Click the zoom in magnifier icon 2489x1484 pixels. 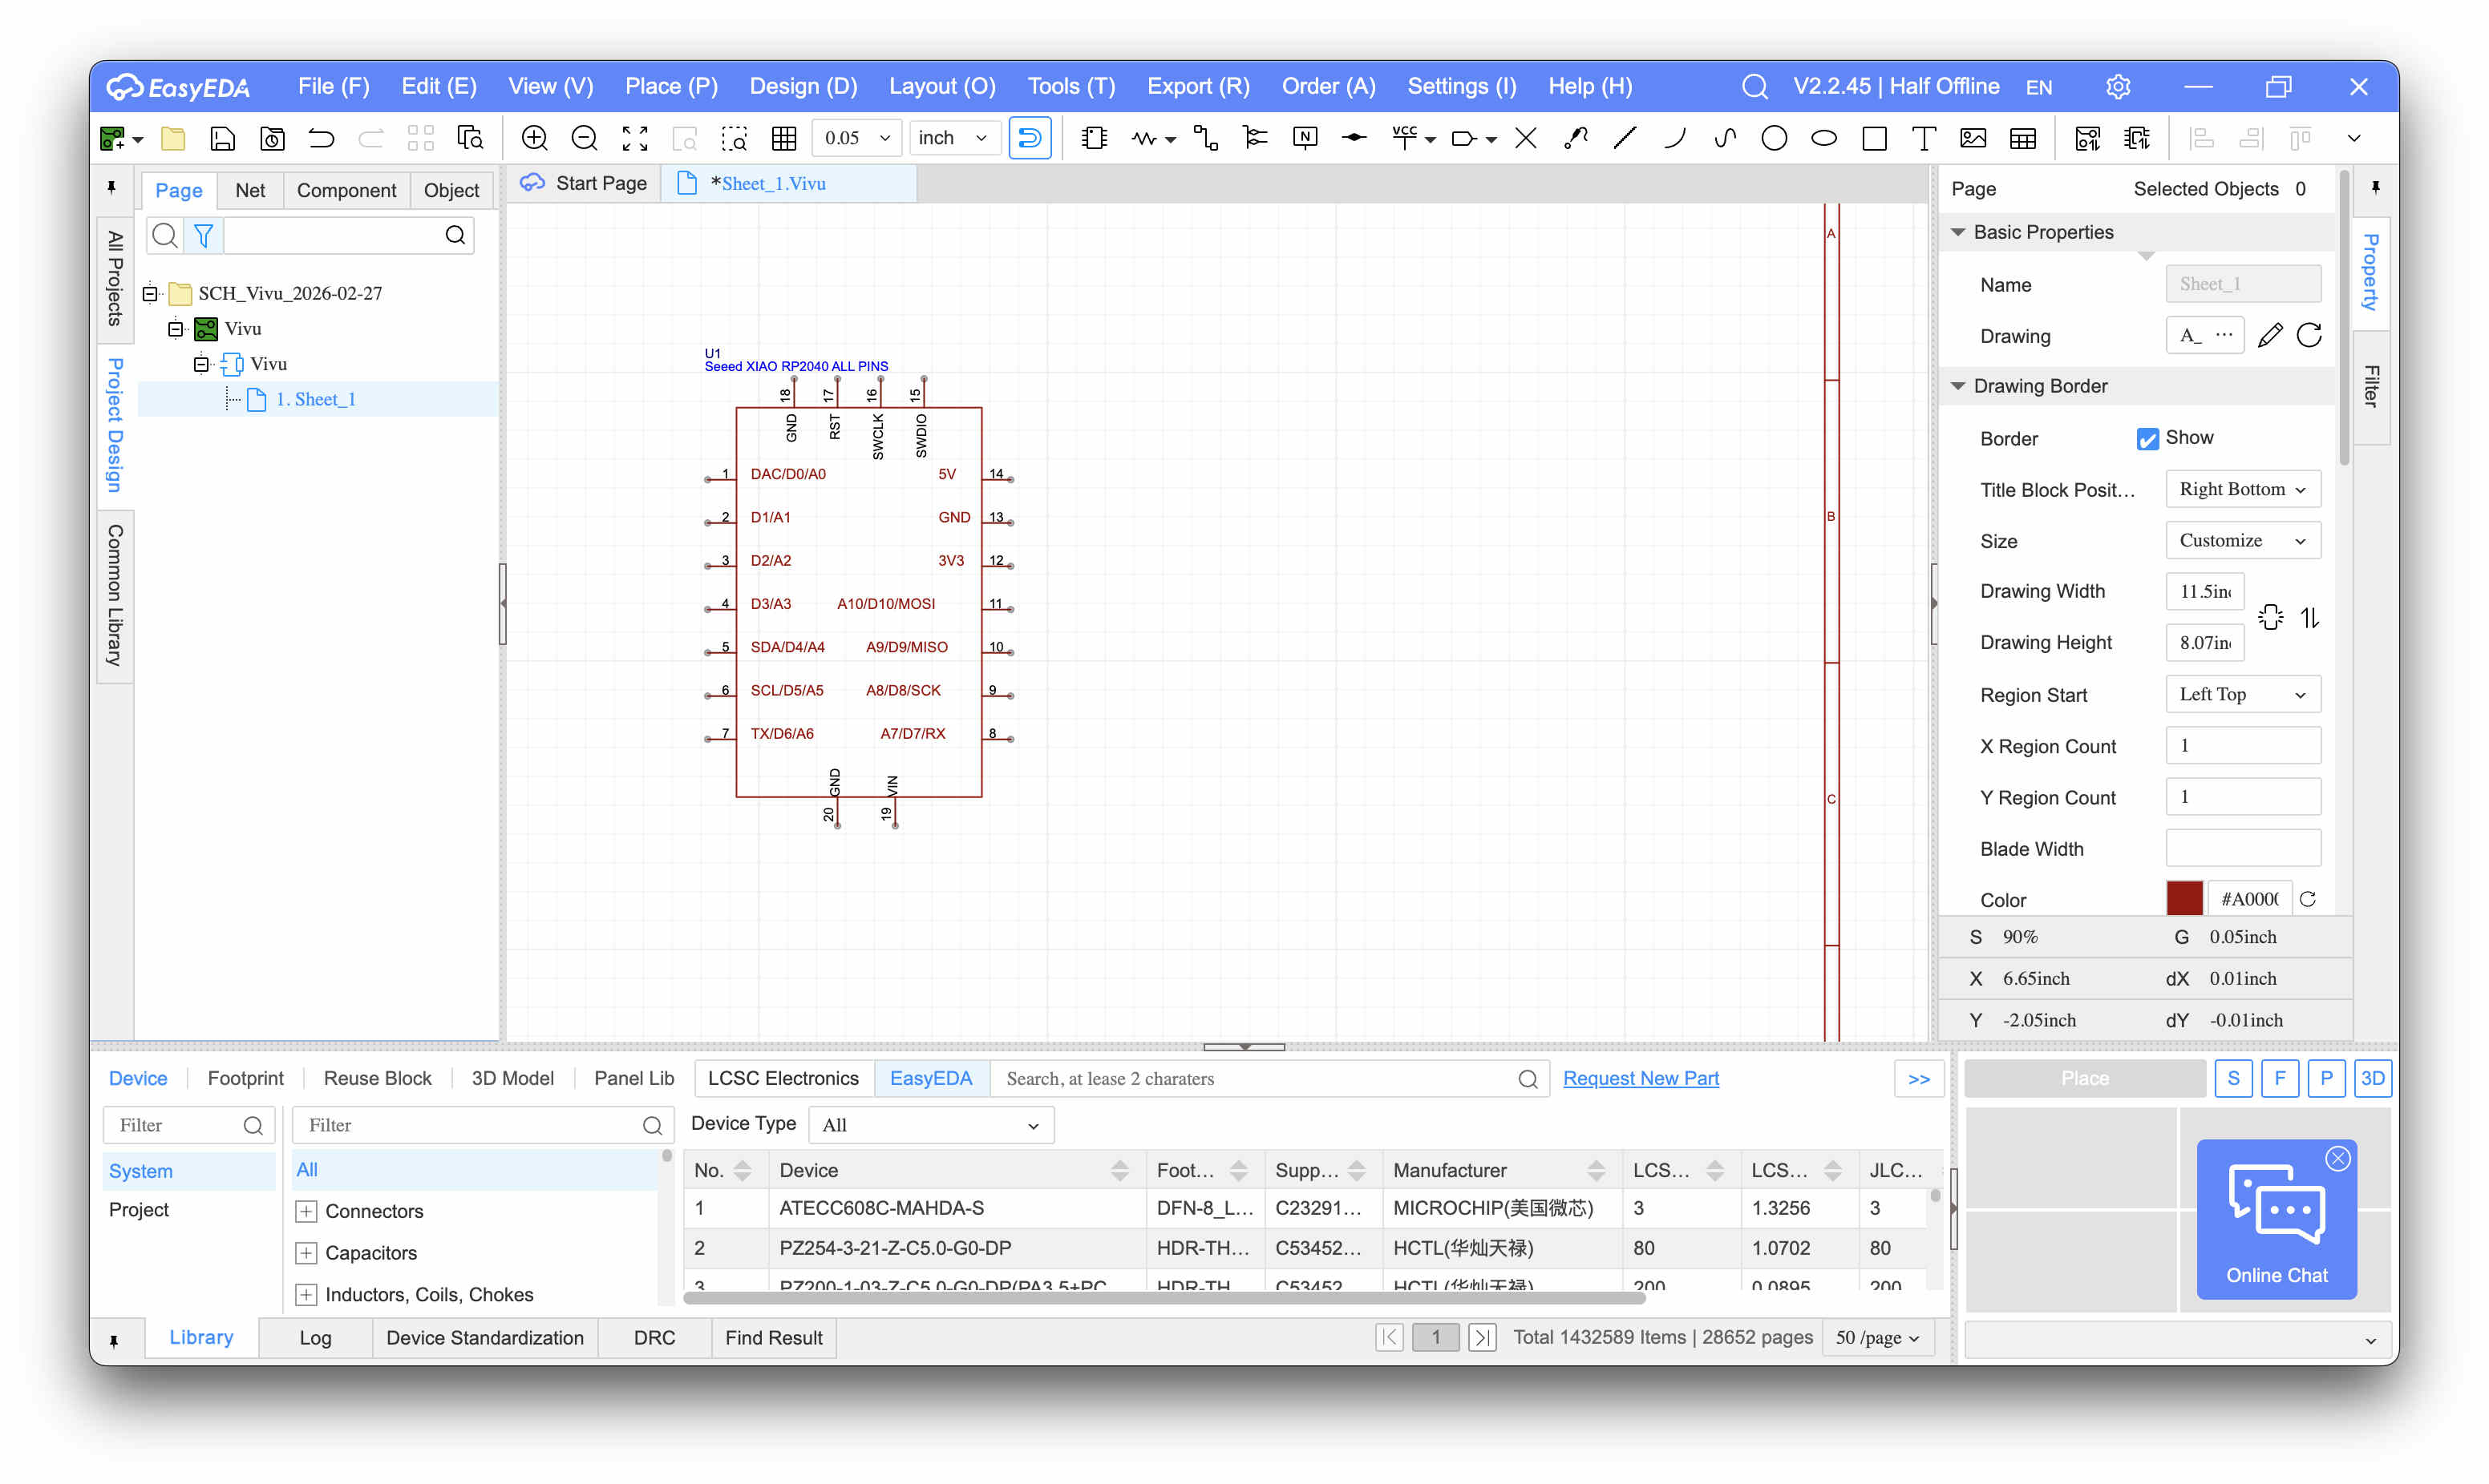click(x=534, y=138)
